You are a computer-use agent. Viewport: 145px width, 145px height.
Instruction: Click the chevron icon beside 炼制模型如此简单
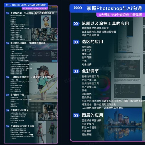[8, 110]
